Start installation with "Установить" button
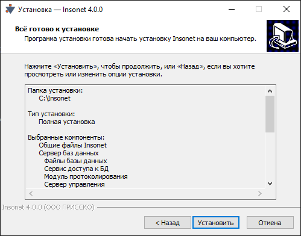Image resolution: width=301 pixels, height=236 pixels. pyautogui.click(x=216, y=223)
